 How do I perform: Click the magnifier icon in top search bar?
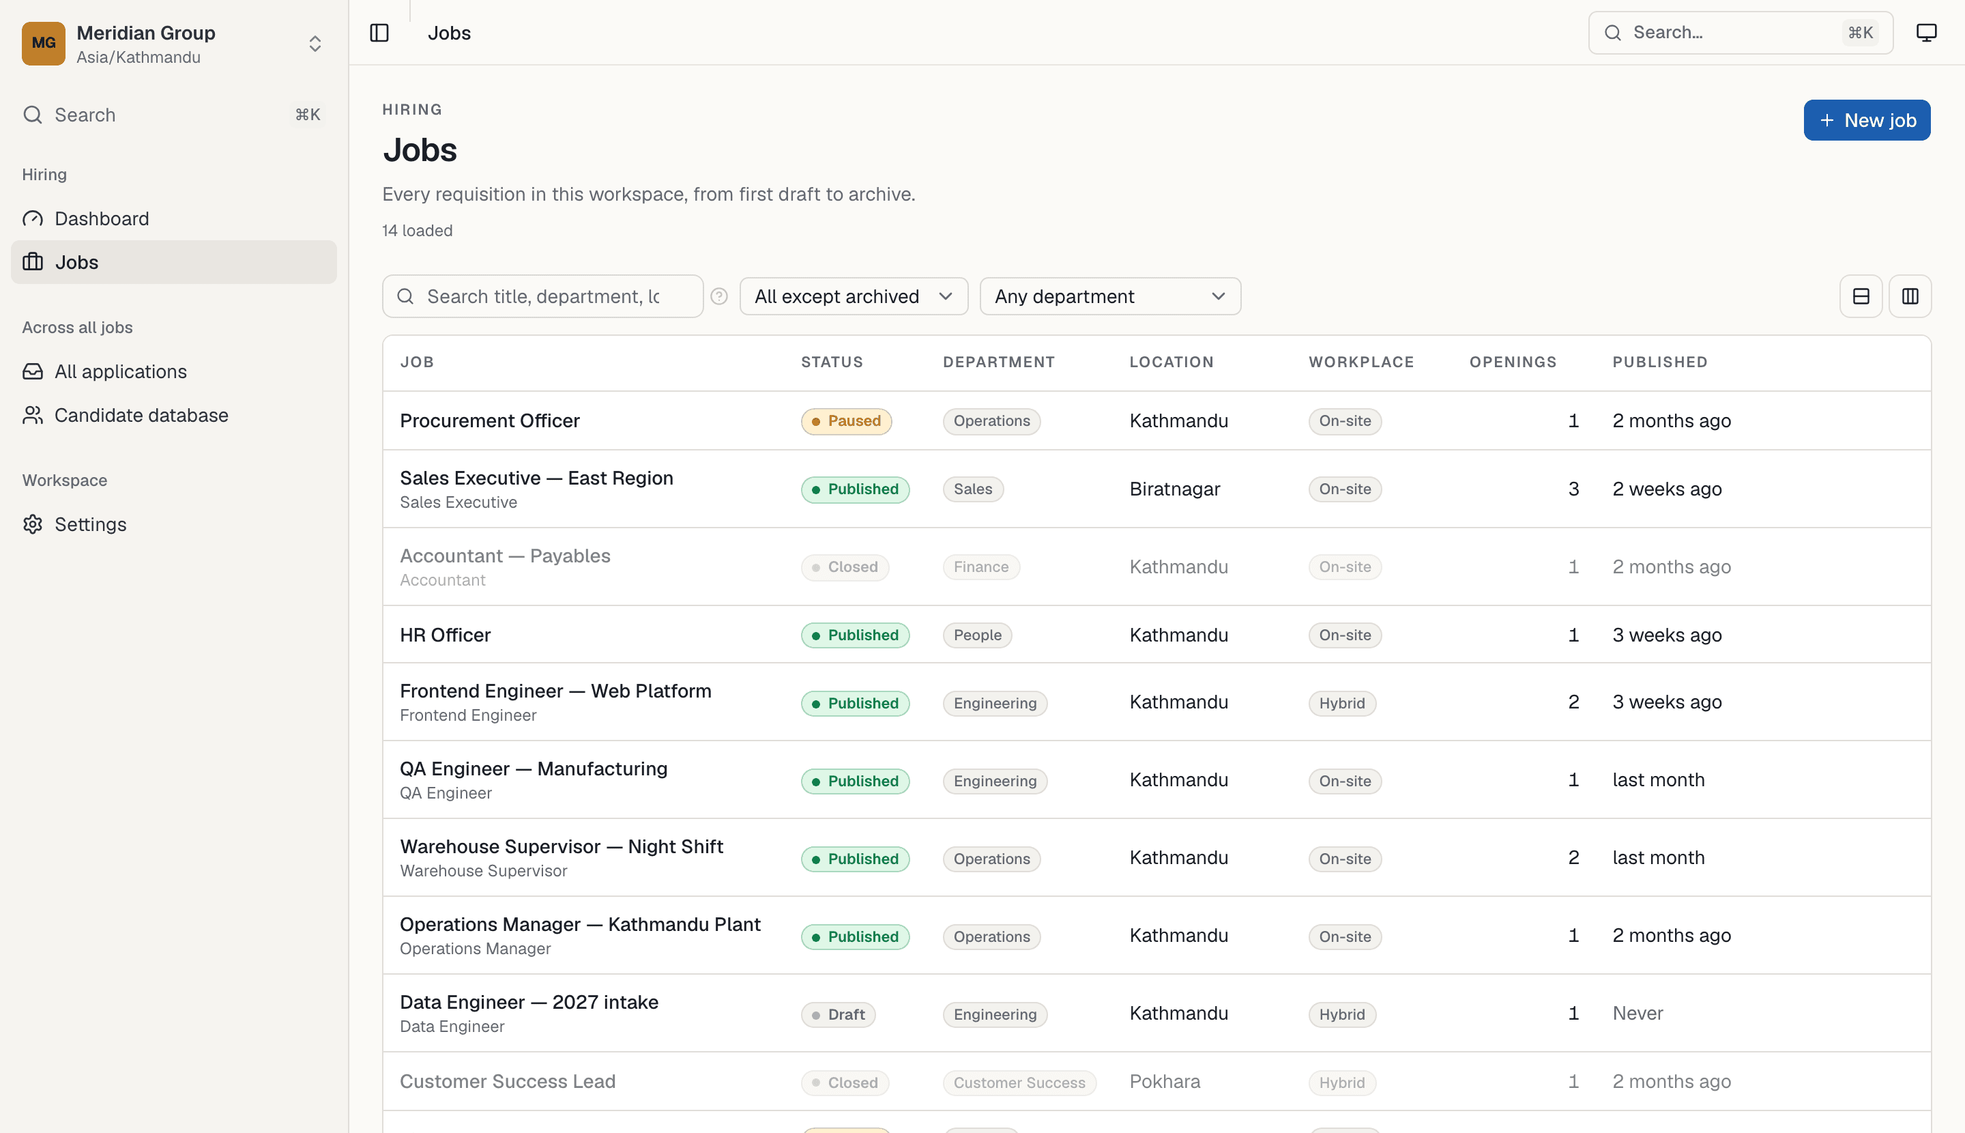point(1613,33)
